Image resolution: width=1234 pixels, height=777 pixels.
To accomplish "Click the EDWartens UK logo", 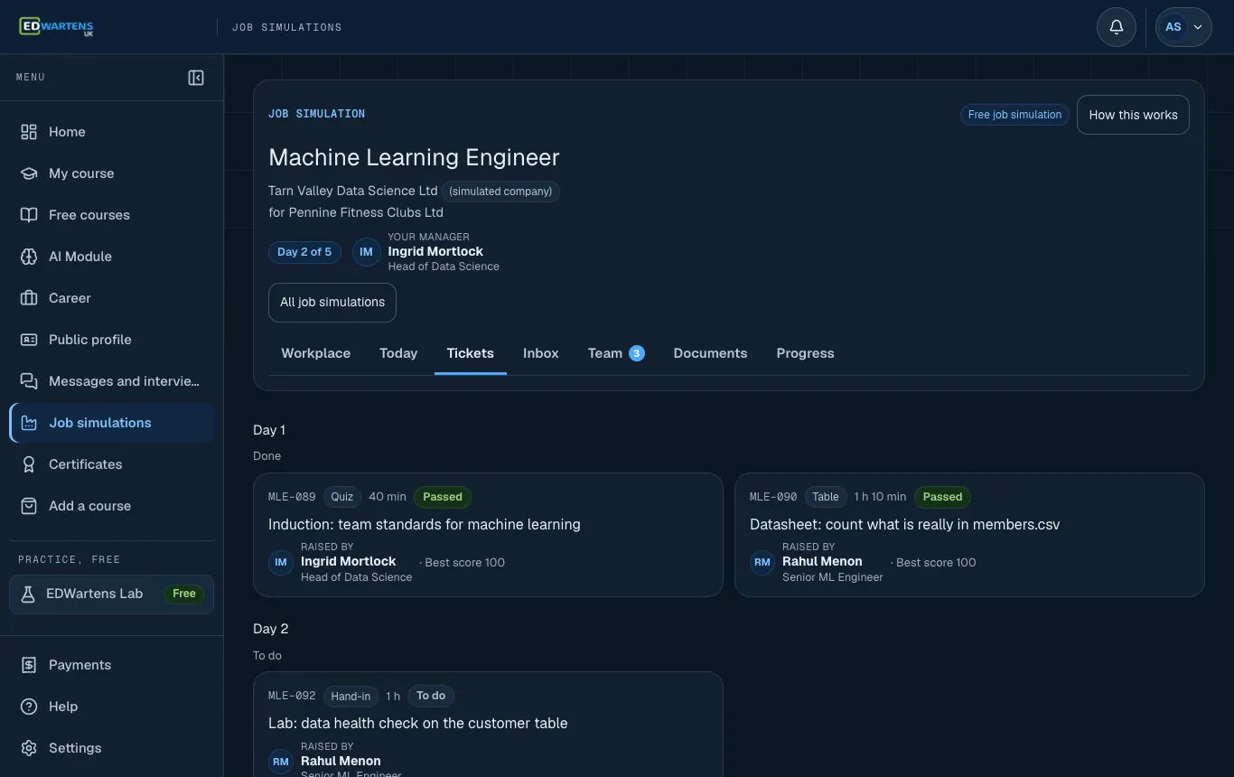I will click(56, 27).
